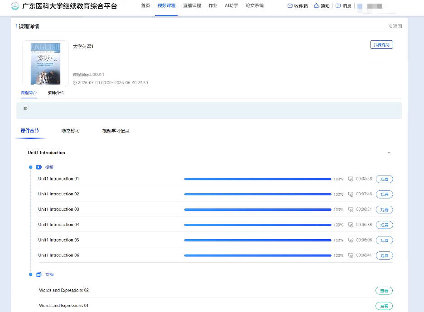Open the 收件箱 inbox envelope icon

(290, 6)
